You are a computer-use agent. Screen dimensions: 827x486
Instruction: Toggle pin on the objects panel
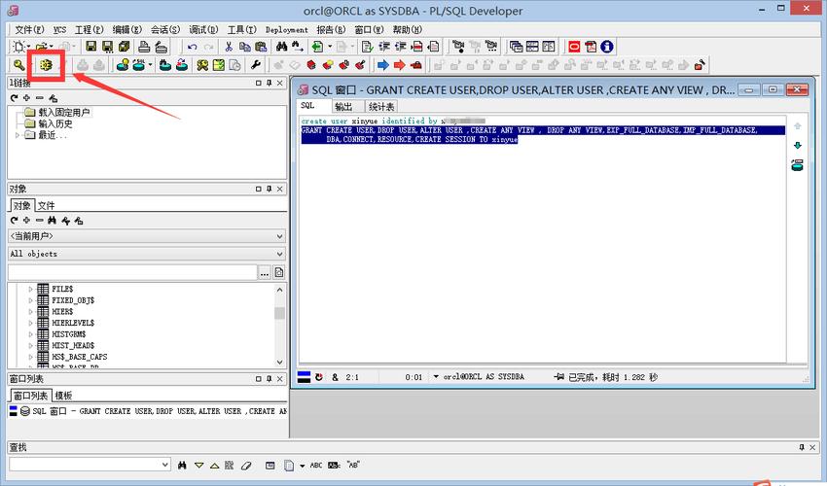269,189
